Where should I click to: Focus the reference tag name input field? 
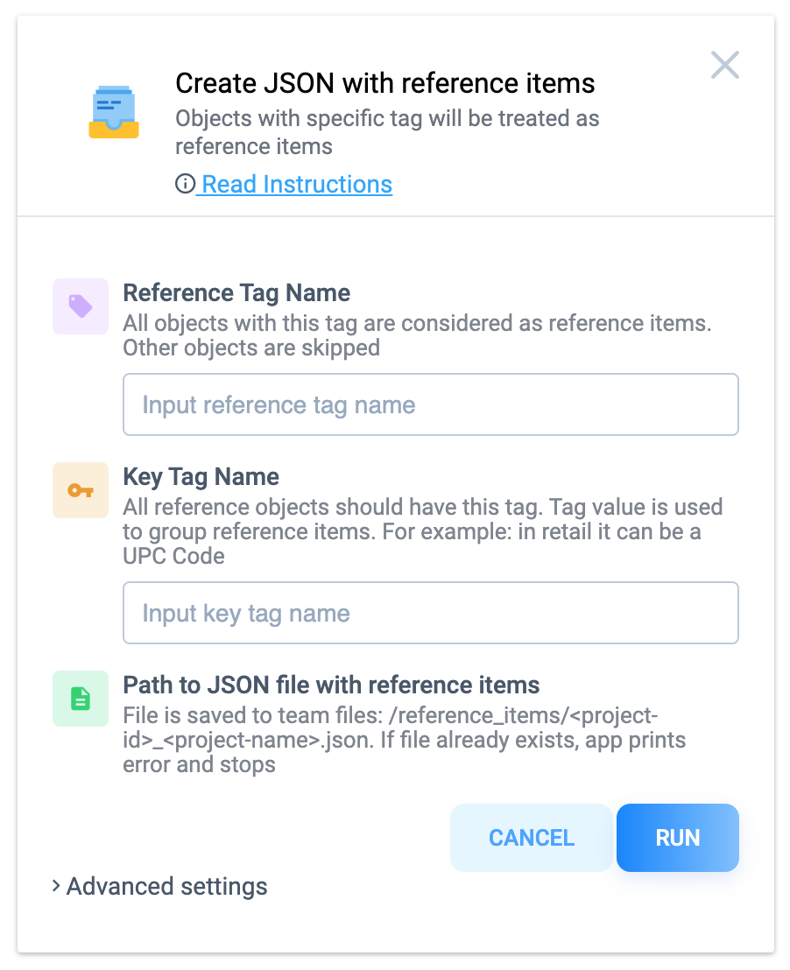point(431,404)
